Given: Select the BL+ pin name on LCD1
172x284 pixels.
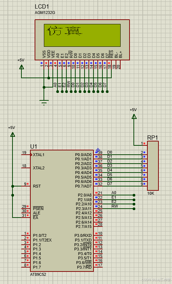Looking at the screenshot, I should 121,55.
